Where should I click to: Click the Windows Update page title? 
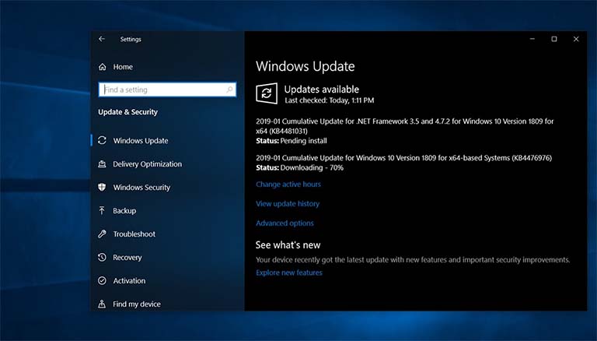tap(305, 66)
